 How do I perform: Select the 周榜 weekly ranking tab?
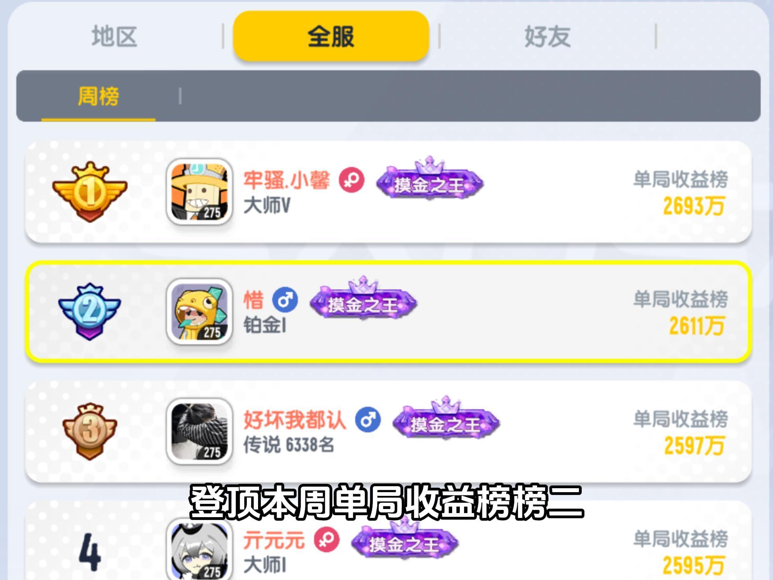pos(98,97)
